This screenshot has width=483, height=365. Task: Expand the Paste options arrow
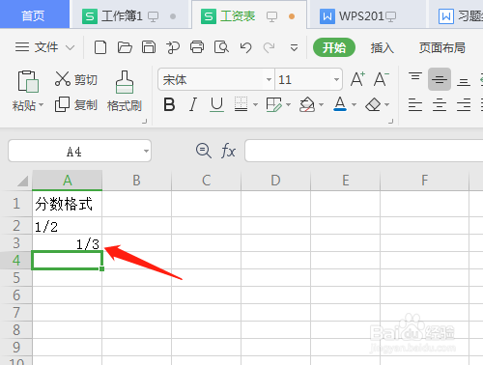(42, 105)
